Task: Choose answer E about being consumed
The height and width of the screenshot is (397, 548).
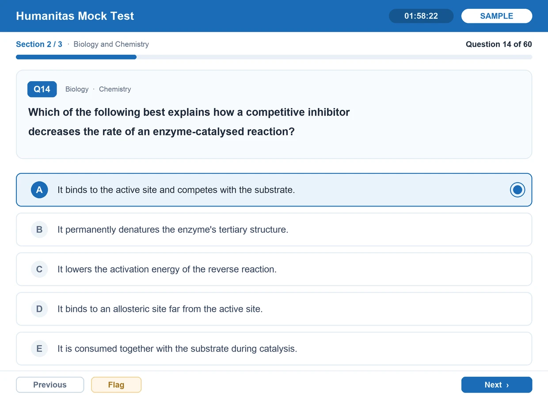Action: [274, 348]
